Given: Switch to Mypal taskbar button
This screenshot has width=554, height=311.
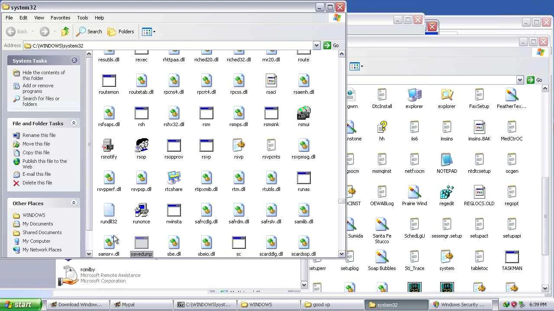Looking at the screenshot, I should point(141,305).
